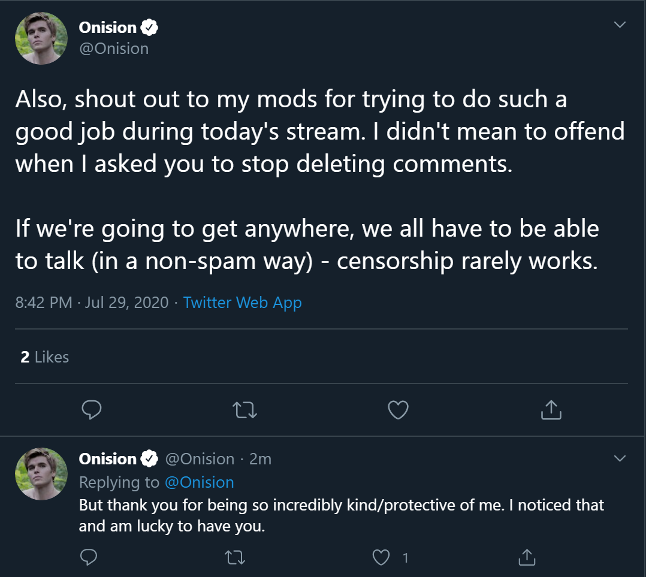
Task: Retweet the follow-up reply tweet
Action: click(236, 558)
